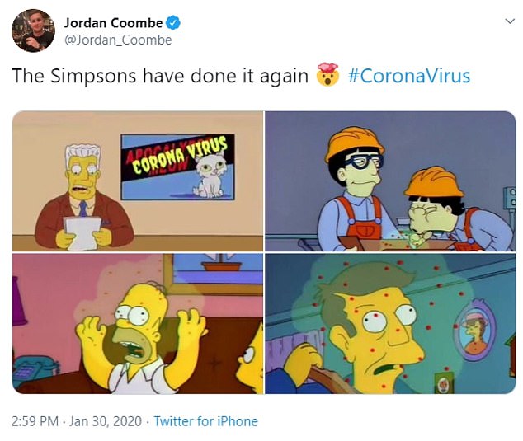Open Jordan Coombe's profile avatar photo
The image size is (523, 441).
coord(33,30)
